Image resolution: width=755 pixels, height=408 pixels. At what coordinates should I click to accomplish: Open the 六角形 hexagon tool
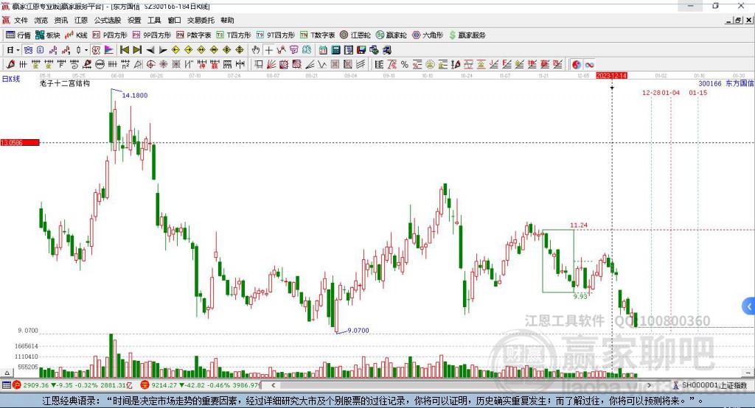427,35
